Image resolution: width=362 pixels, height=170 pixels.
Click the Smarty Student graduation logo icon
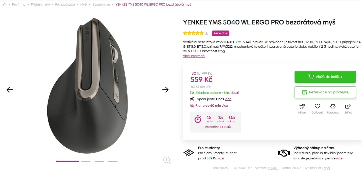(189, 152)
